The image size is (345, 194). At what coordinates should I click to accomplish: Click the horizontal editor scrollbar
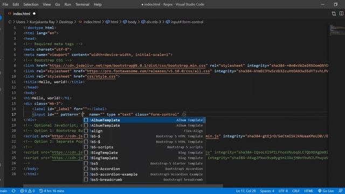(x=123, y=186)
